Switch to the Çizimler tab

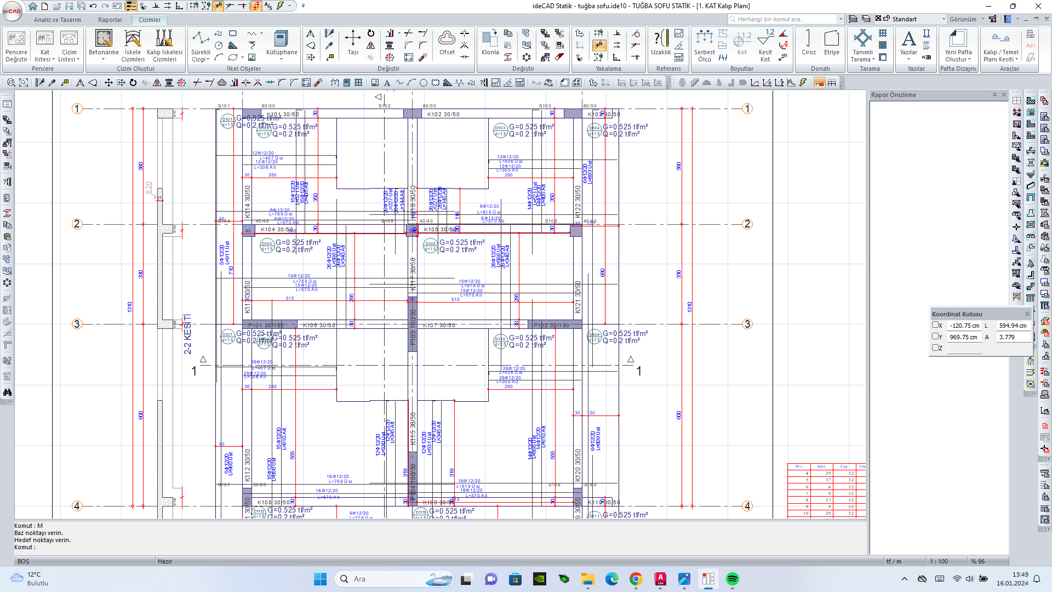tap(150, 20)
